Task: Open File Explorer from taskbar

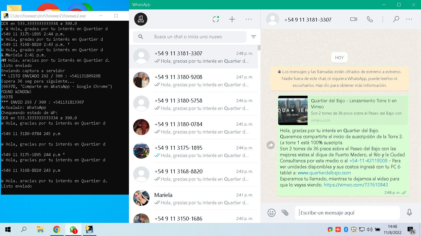Action: pos(40,230)
